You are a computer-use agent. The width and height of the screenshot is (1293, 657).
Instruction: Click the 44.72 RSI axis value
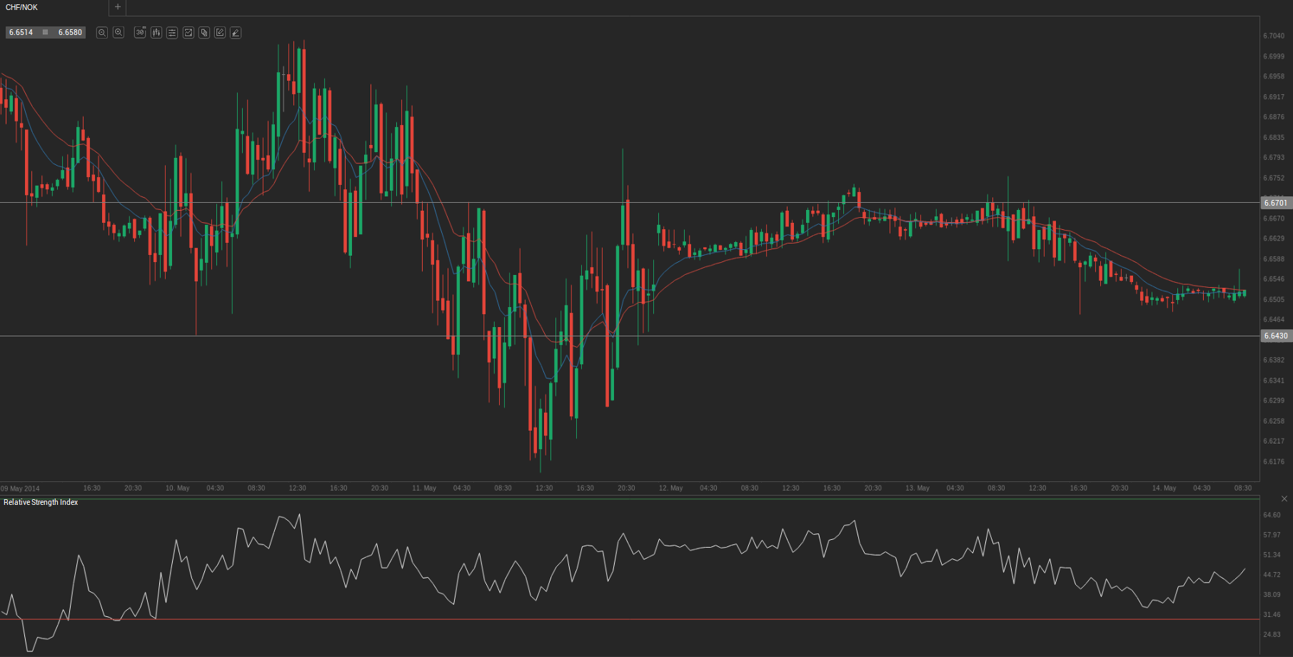point(1272,574)
